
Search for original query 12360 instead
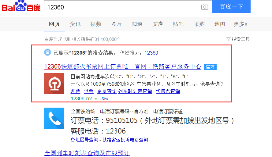coord(151,53)
